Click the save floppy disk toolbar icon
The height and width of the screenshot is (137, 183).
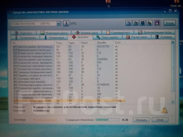coord(142,23)
